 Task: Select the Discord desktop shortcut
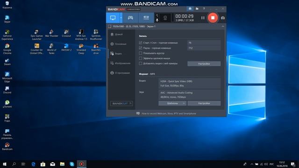[x=7, y=90]
